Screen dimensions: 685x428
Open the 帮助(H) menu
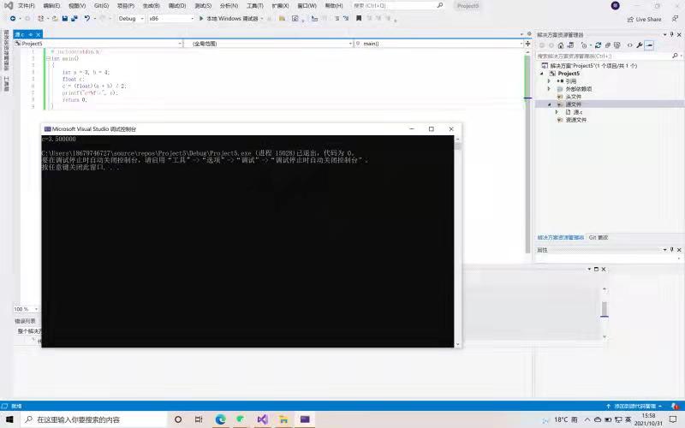[x=334, y=6]
